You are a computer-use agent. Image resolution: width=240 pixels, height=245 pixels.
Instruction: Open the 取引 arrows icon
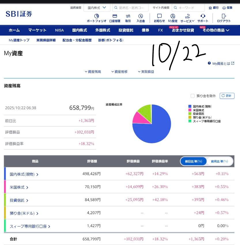(128, 16)
